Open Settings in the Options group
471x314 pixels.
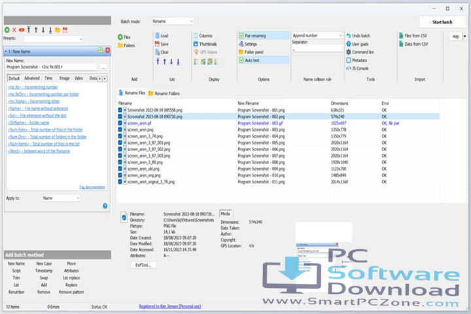click(248, 44)
